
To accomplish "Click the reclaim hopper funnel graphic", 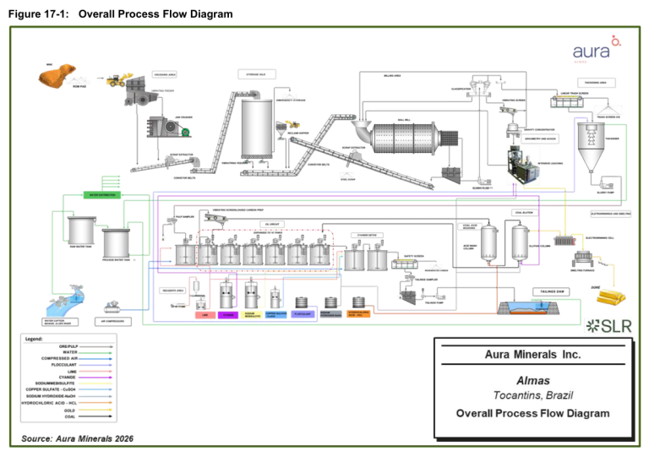I will click(281, 130).
